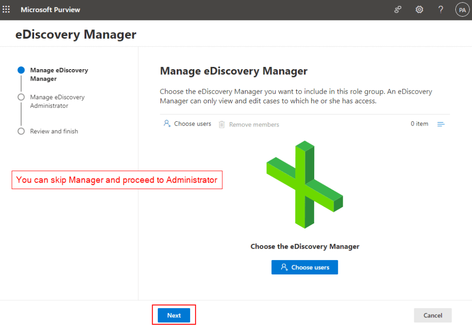Go to the Manage eDiscovery Administrator step
472x327 pixels.
pyautogui.click(x=57, y=101)
